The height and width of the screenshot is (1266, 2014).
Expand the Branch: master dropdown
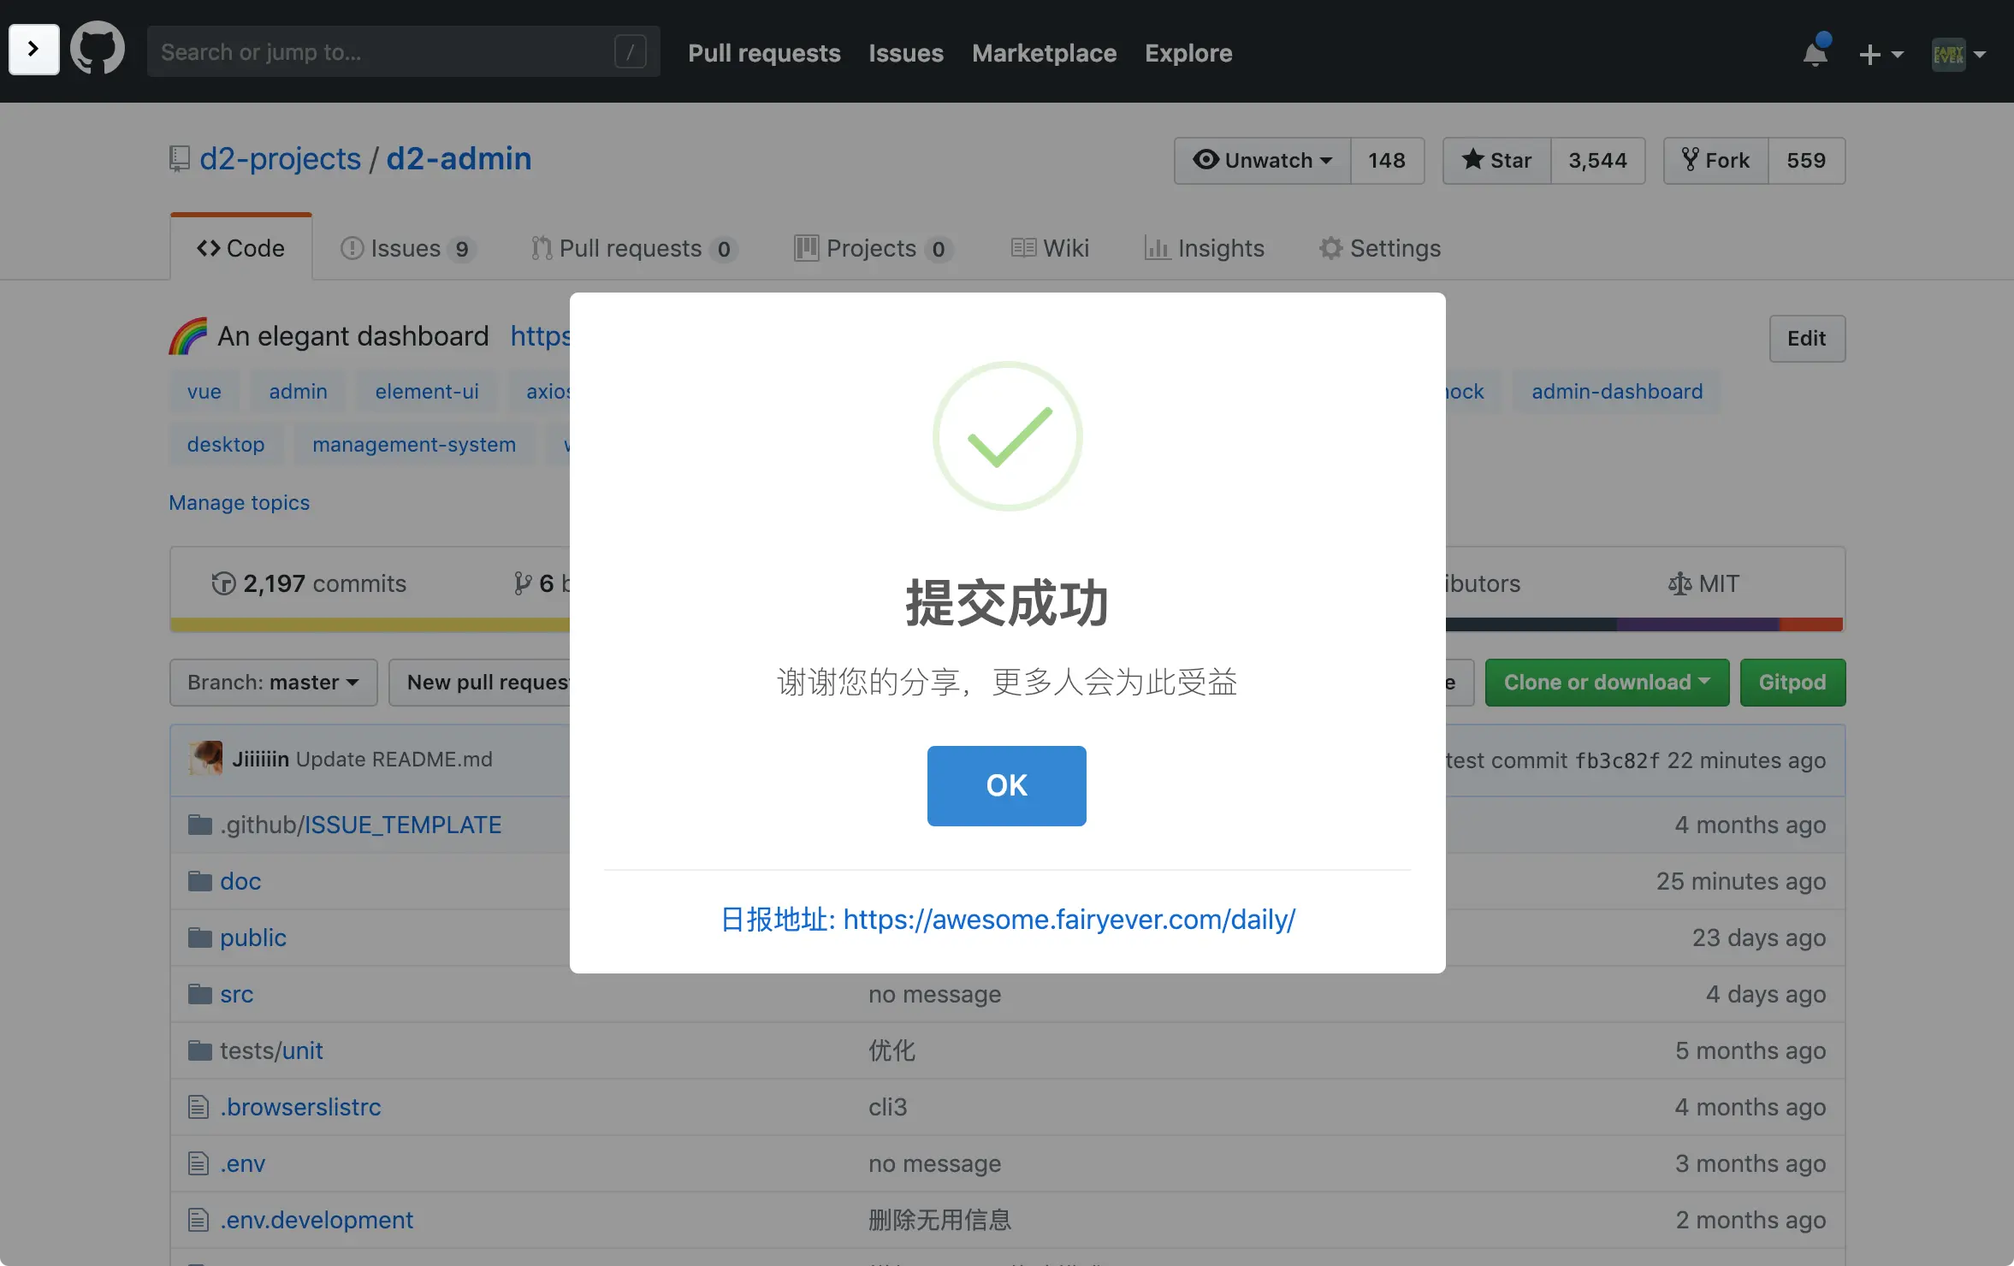[273, 682]
